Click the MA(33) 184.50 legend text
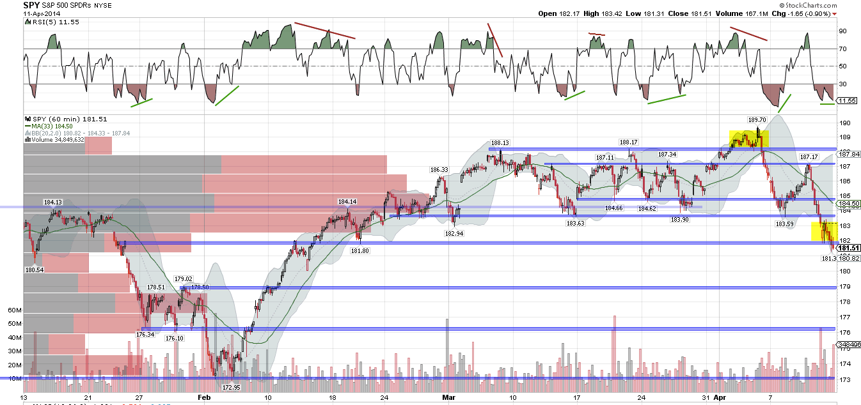The image size is (861, 405). [x=52, y=126]
